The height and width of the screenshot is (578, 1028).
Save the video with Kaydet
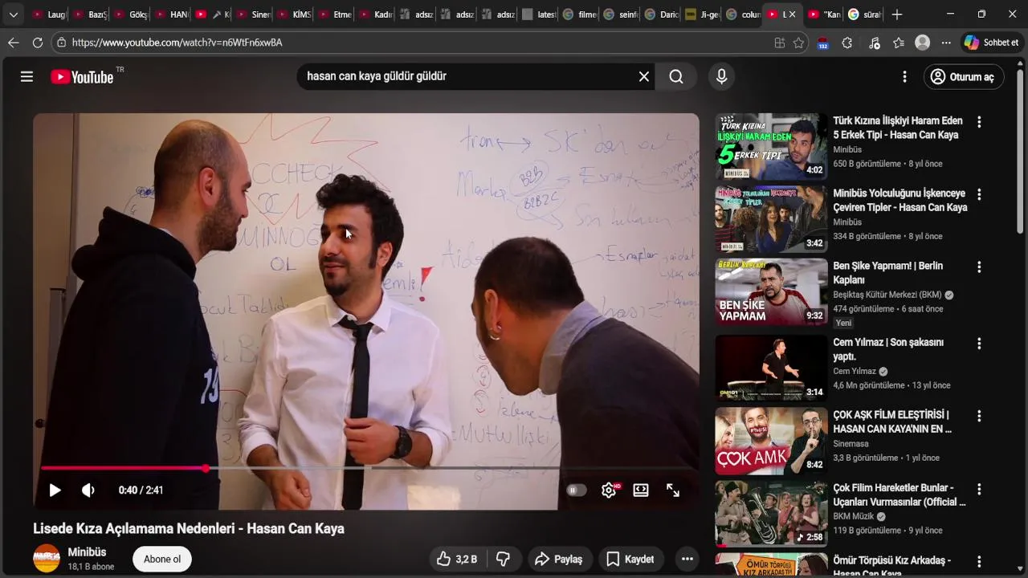click(630, 560)
